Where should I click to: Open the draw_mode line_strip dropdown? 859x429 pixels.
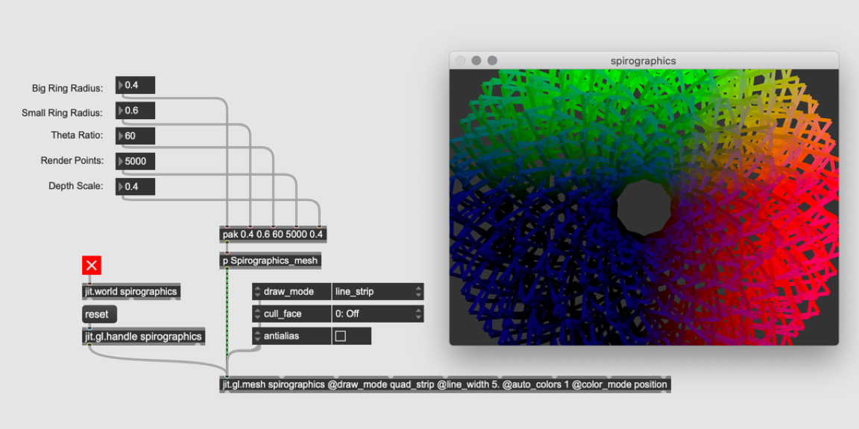pyautogui.click(x=378, y=292)
